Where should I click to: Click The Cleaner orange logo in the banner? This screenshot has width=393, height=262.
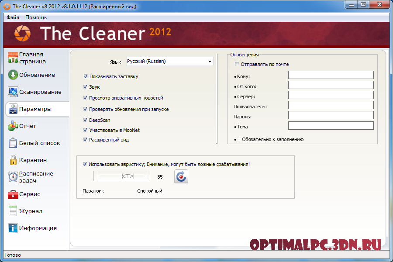23,33
